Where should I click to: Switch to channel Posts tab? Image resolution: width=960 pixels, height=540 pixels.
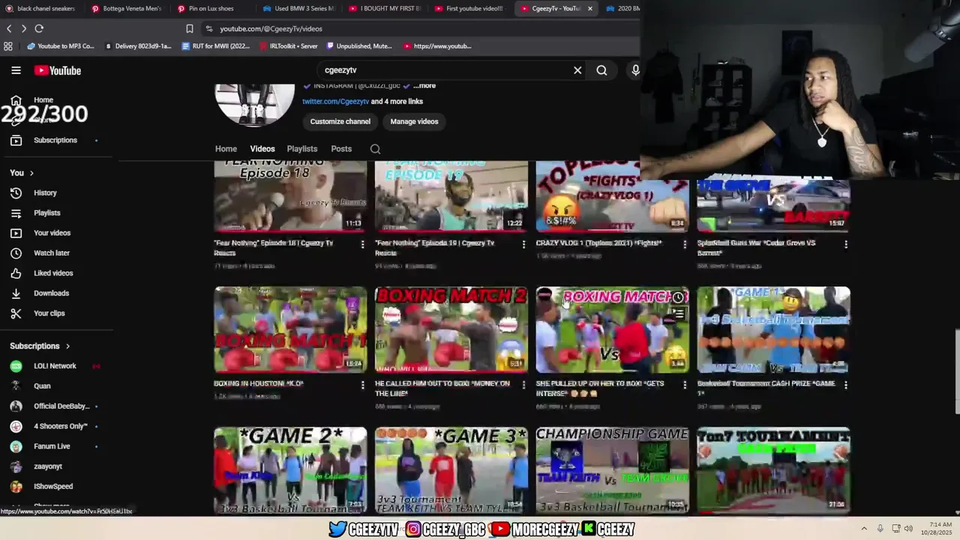[x=341, y=148]
